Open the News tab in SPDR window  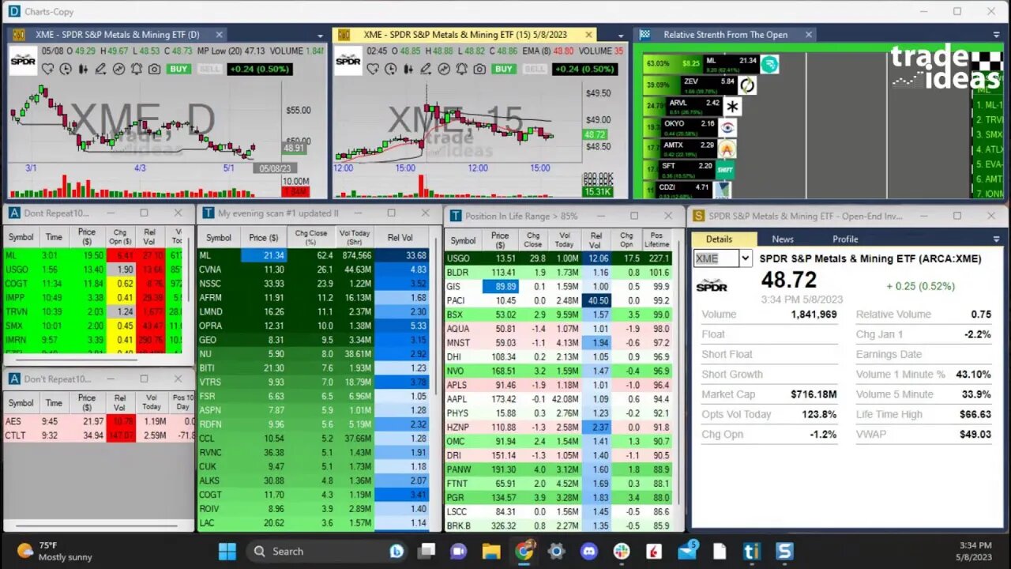[x=783, y=239]
